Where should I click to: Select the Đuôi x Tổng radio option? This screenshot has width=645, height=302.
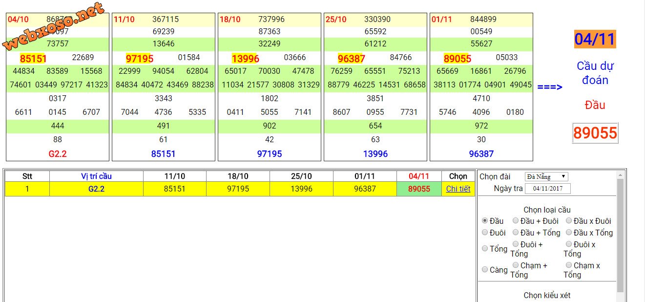569,244
